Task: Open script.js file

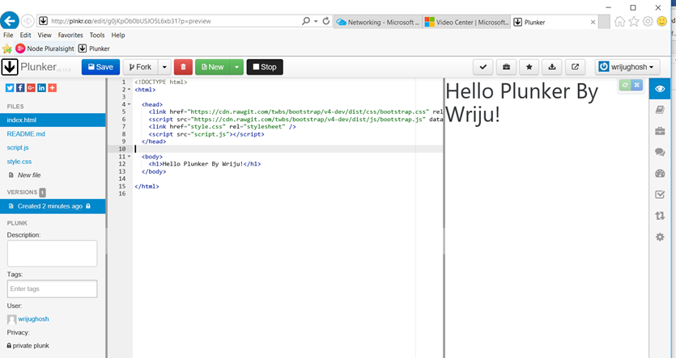Action: click(18, 148)
